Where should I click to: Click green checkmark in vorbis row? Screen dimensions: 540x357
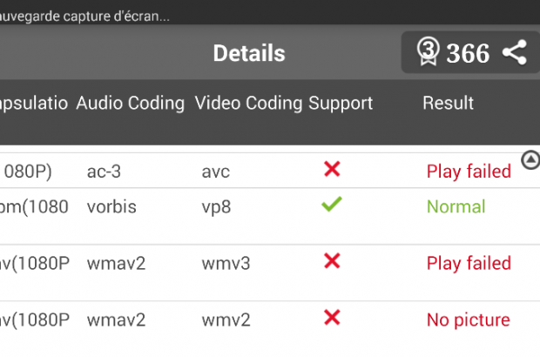click(x=332, y=205)
